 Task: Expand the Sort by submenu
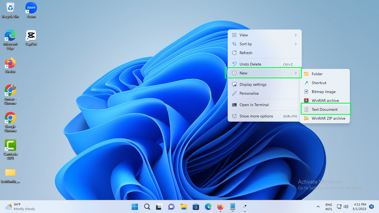click(x=264, y=44)
